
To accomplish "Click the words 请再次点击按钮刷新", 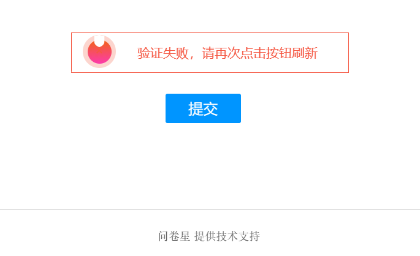I will coord(260,53).
